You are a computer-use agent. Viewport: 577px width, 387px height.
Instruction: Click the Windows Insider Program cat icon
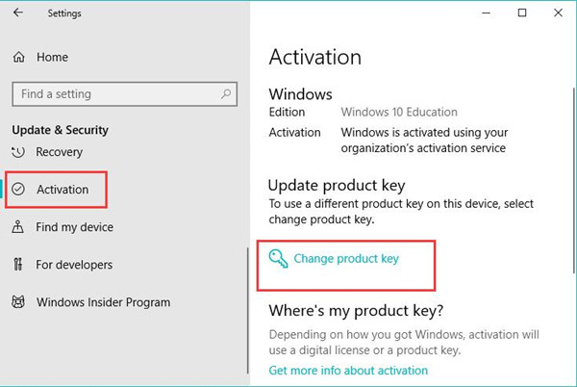click(x=18, y=302)
